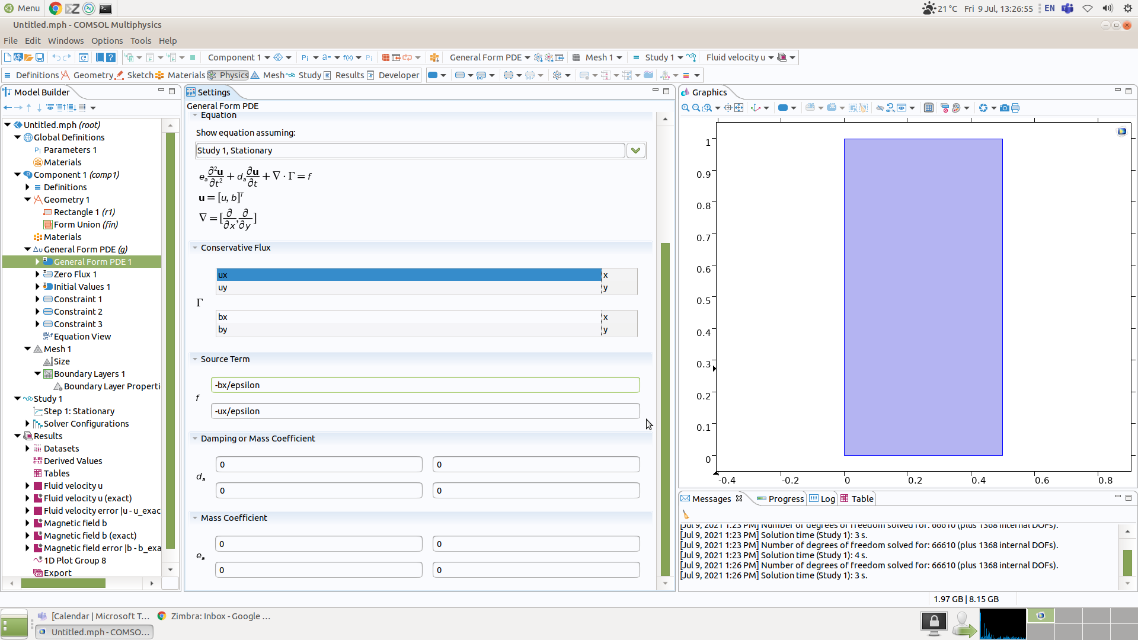Click the camera snapshot icon in Graphics

(1004, 108)
